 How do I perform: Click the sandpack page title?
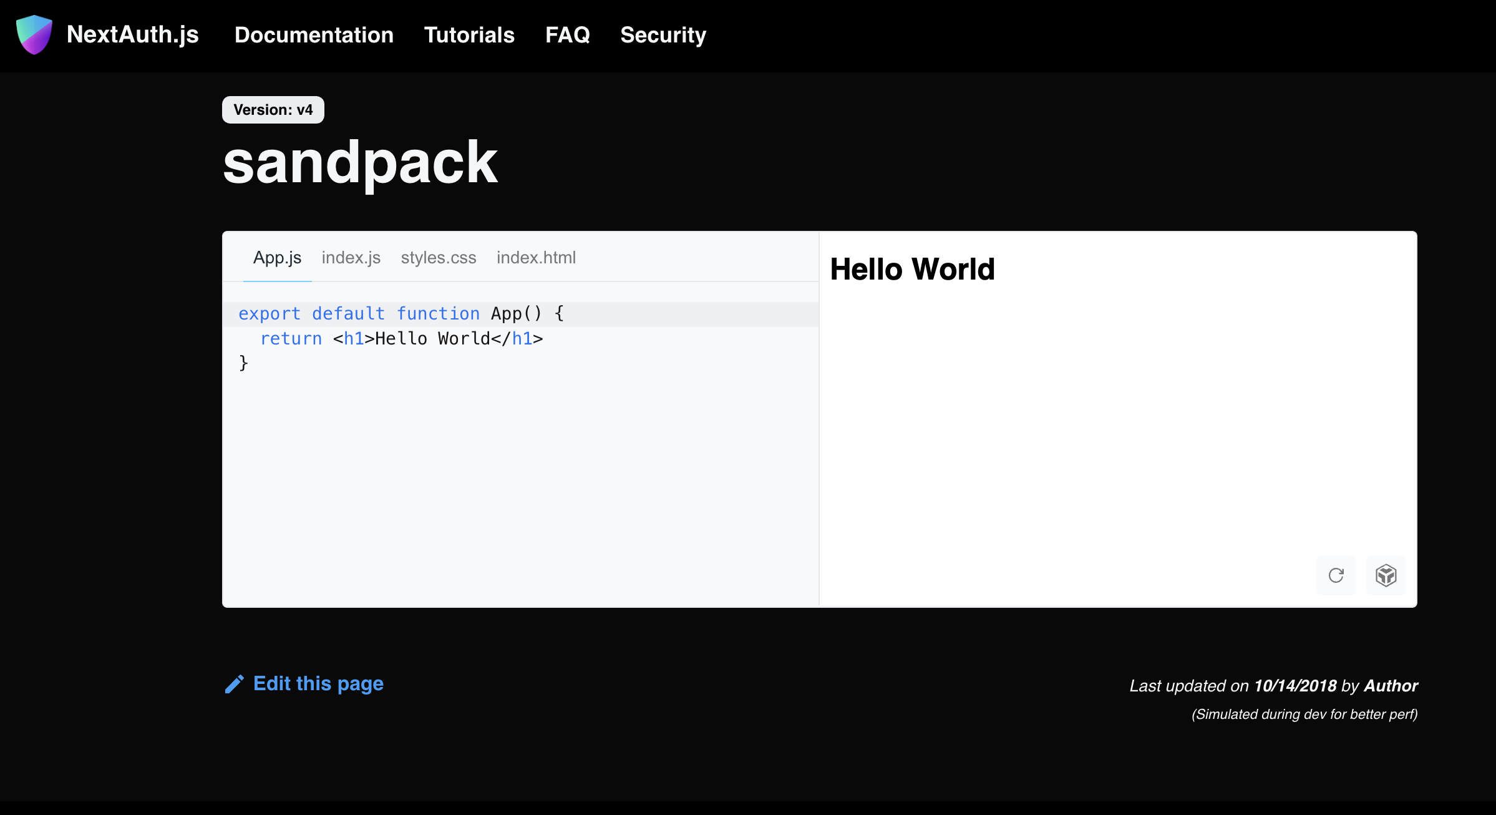361,162
